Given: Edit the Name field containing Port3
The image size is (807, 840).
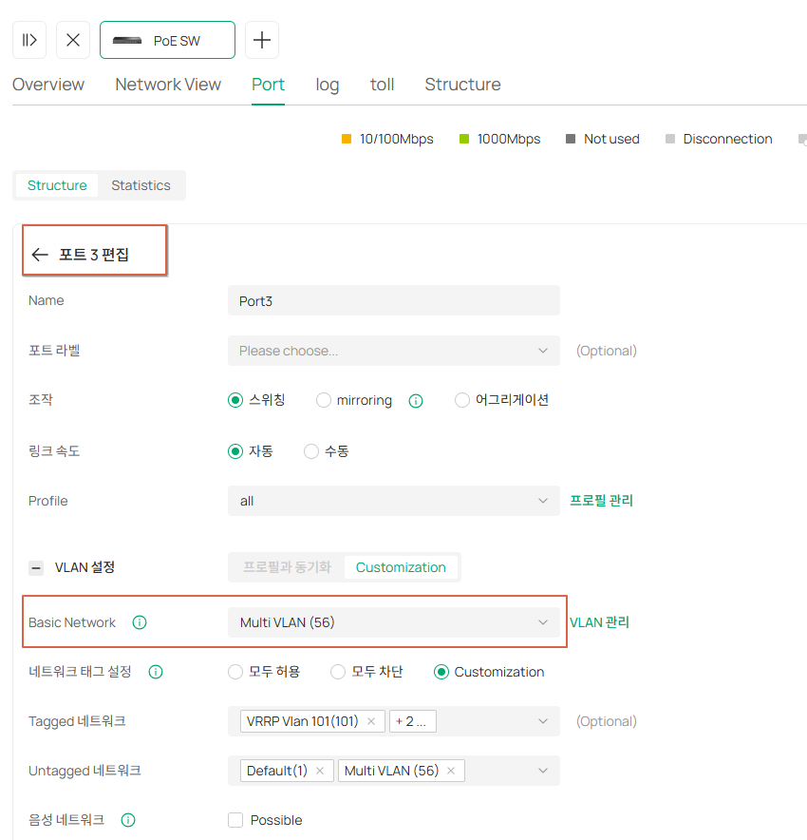Looking at the screenshot, I should [394, 300].
